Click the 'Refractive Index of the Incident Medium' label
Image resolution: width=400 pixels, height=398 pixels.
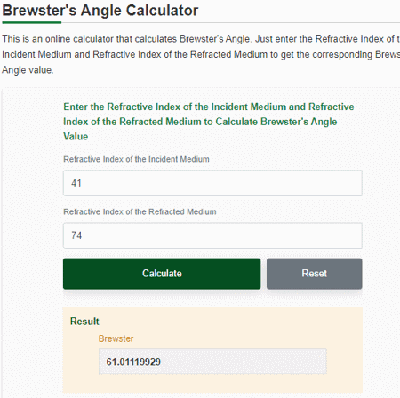click(136, 159)
